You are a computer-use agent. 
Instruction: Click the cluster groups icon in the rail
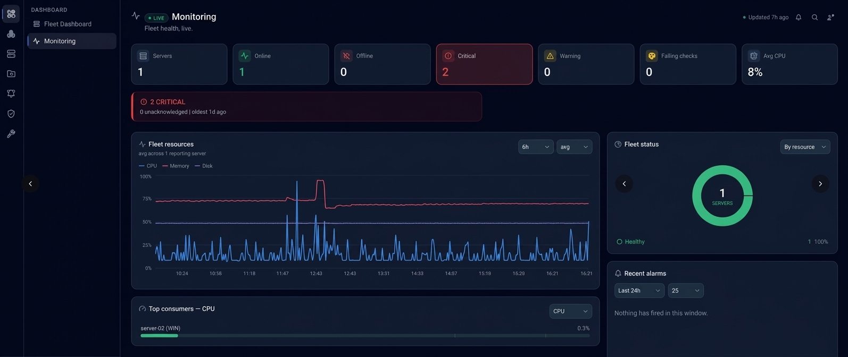11,34
